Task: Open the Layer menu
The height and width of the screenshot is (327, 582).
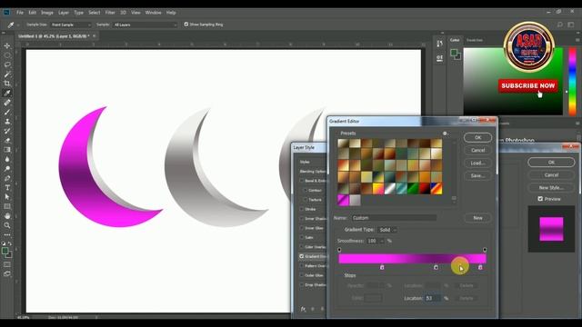Action: 64,12
